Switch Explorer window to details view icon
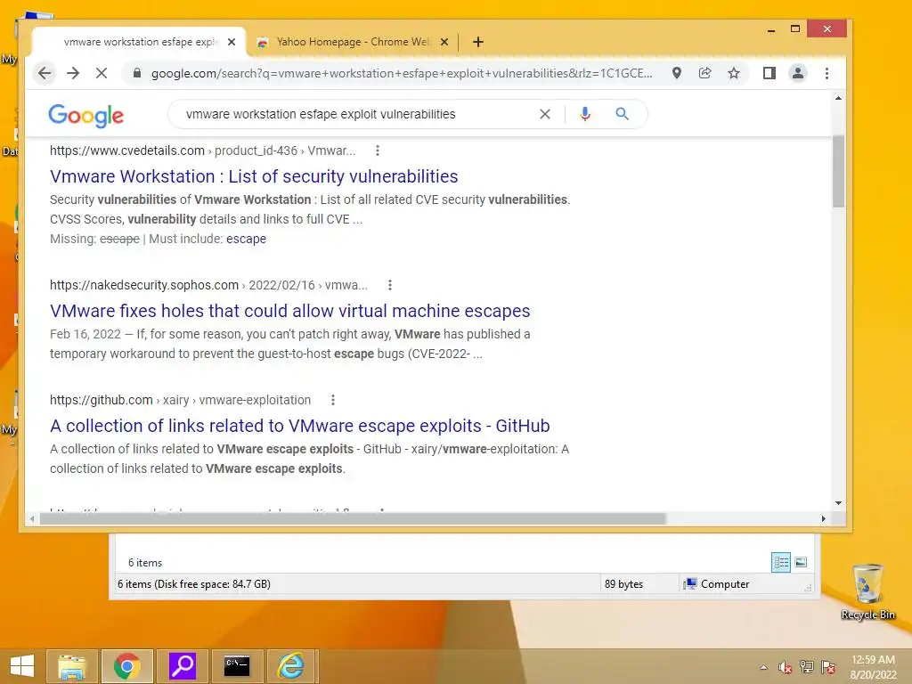This screenshot has width=912, height=684. click(781, 563)
